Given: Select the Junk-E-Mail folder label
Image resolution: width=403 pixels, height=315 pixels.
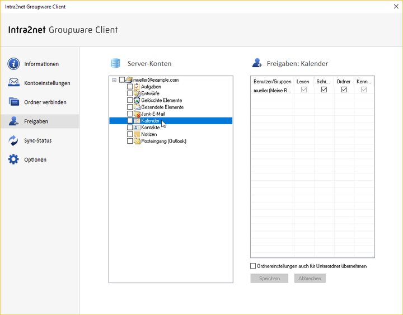Looking at the screenshot, I should [x=153, y=114].
